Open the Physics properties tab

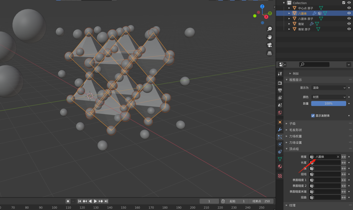tap(280, 144)
